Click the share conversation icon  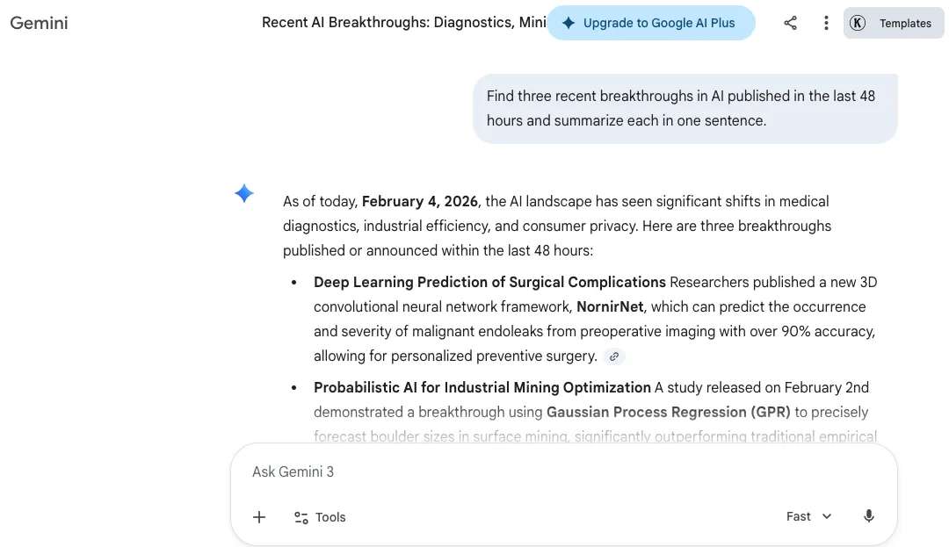click(x=790, y=23)
